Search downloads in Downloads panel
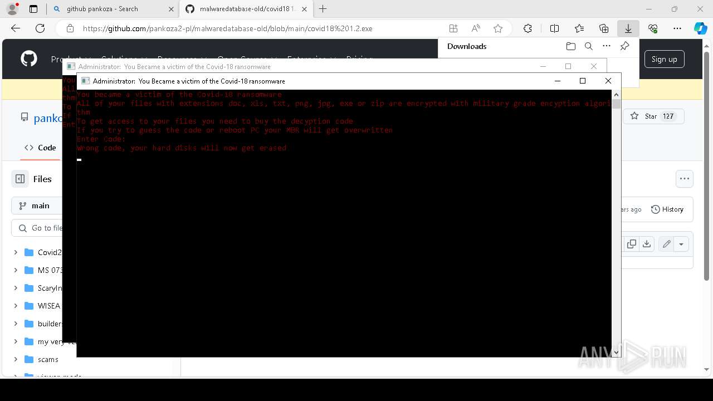Screen dimensions: 713x401 coord(589,46)
